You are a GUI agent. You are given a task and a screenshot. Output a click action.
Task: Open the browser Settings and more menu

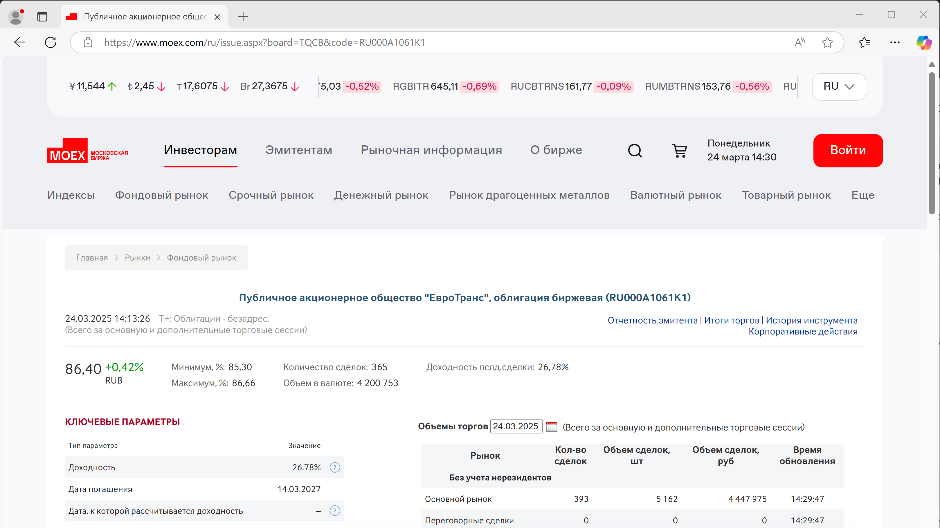[x=895, y=42]
